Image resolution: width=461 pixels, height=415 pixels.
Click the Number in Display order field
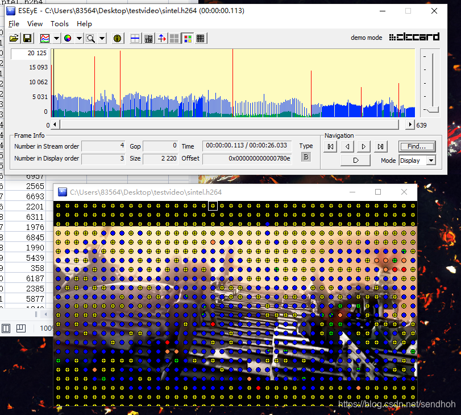pyautogui.click(x=103, y=158)
